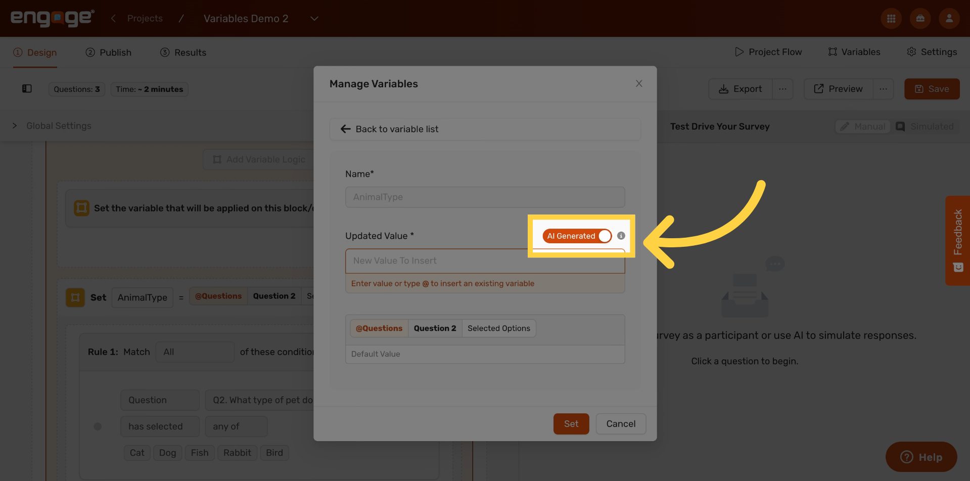The image size is (970, 481).
Task: Select Question 2 chip in the dialog
Action: (x=435, y=328)
